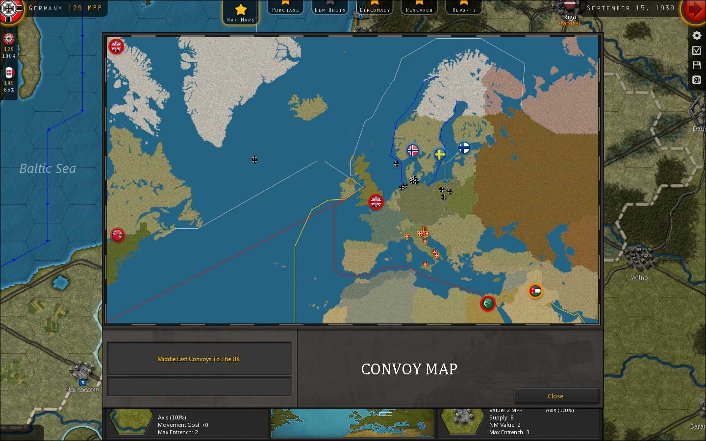Screen dimensions: 706x441
Task: Click the British flag marker near Greenland
Action: click(116, 47)
